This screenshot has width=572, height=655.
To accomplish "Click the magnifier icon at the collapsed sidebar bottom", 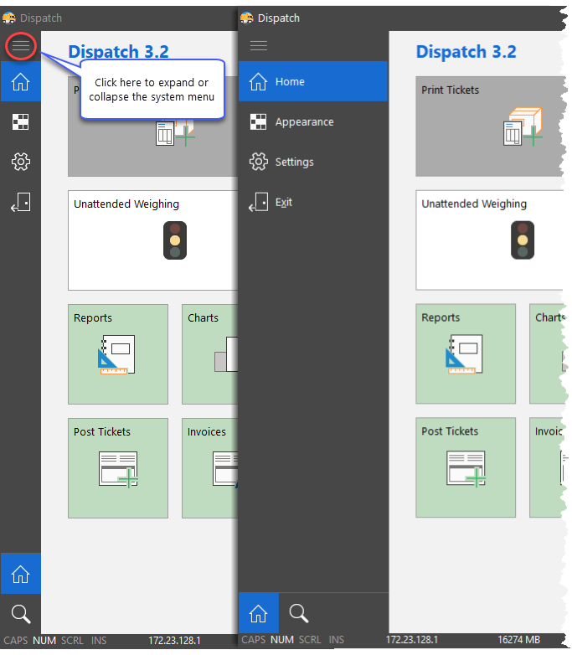I will 20,614.
